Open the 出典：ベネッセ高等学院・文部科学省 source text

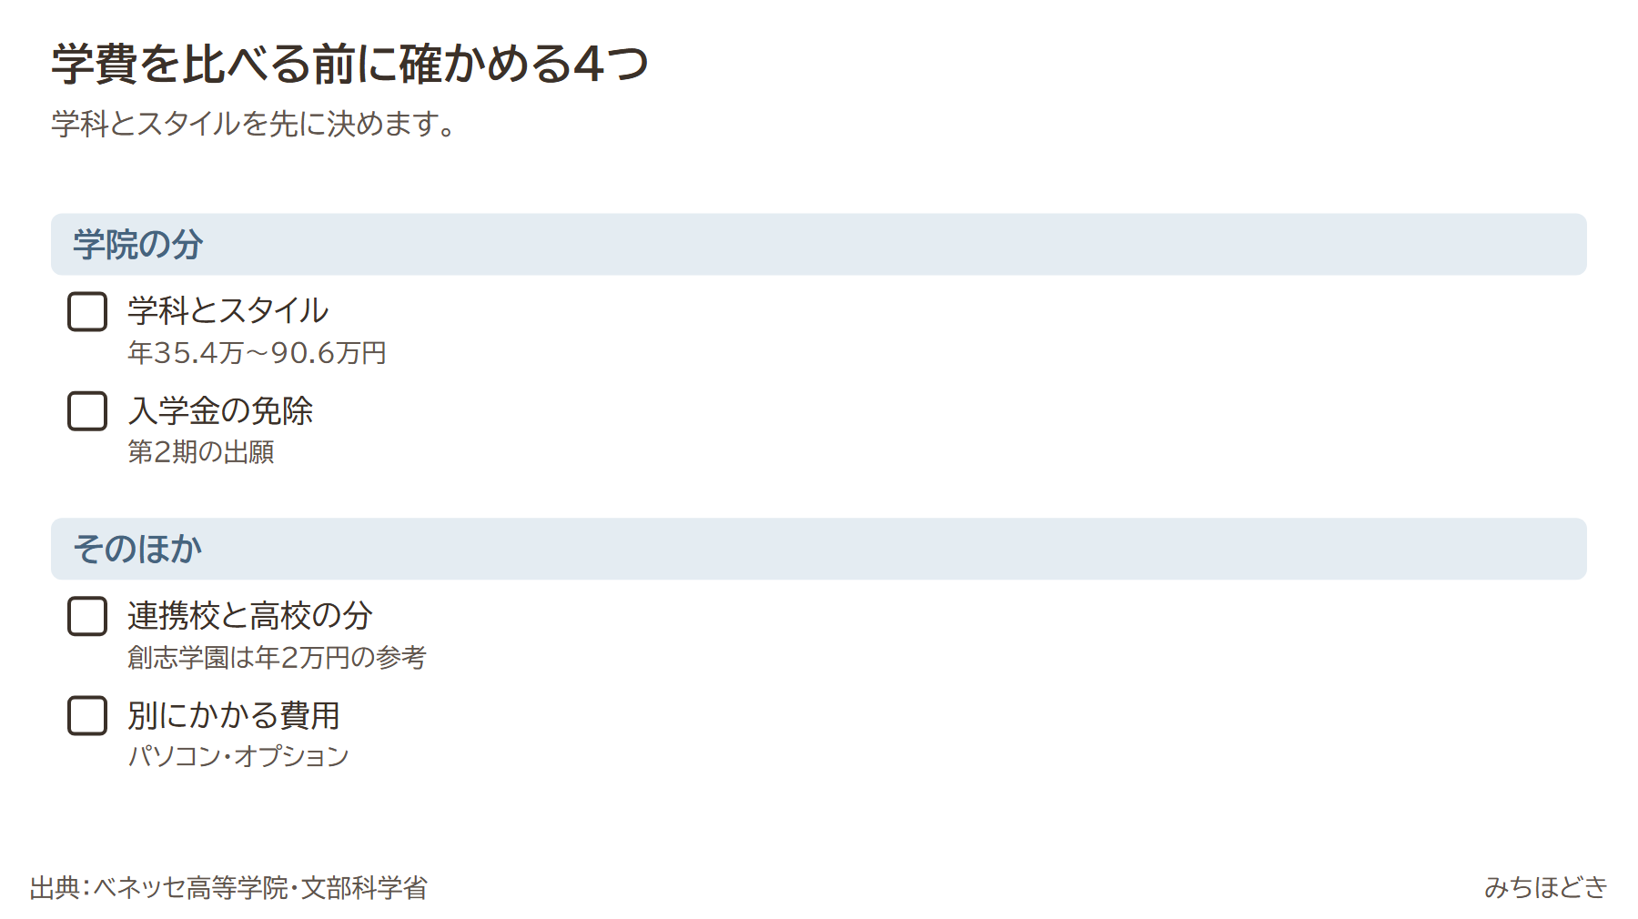point(228,887)
